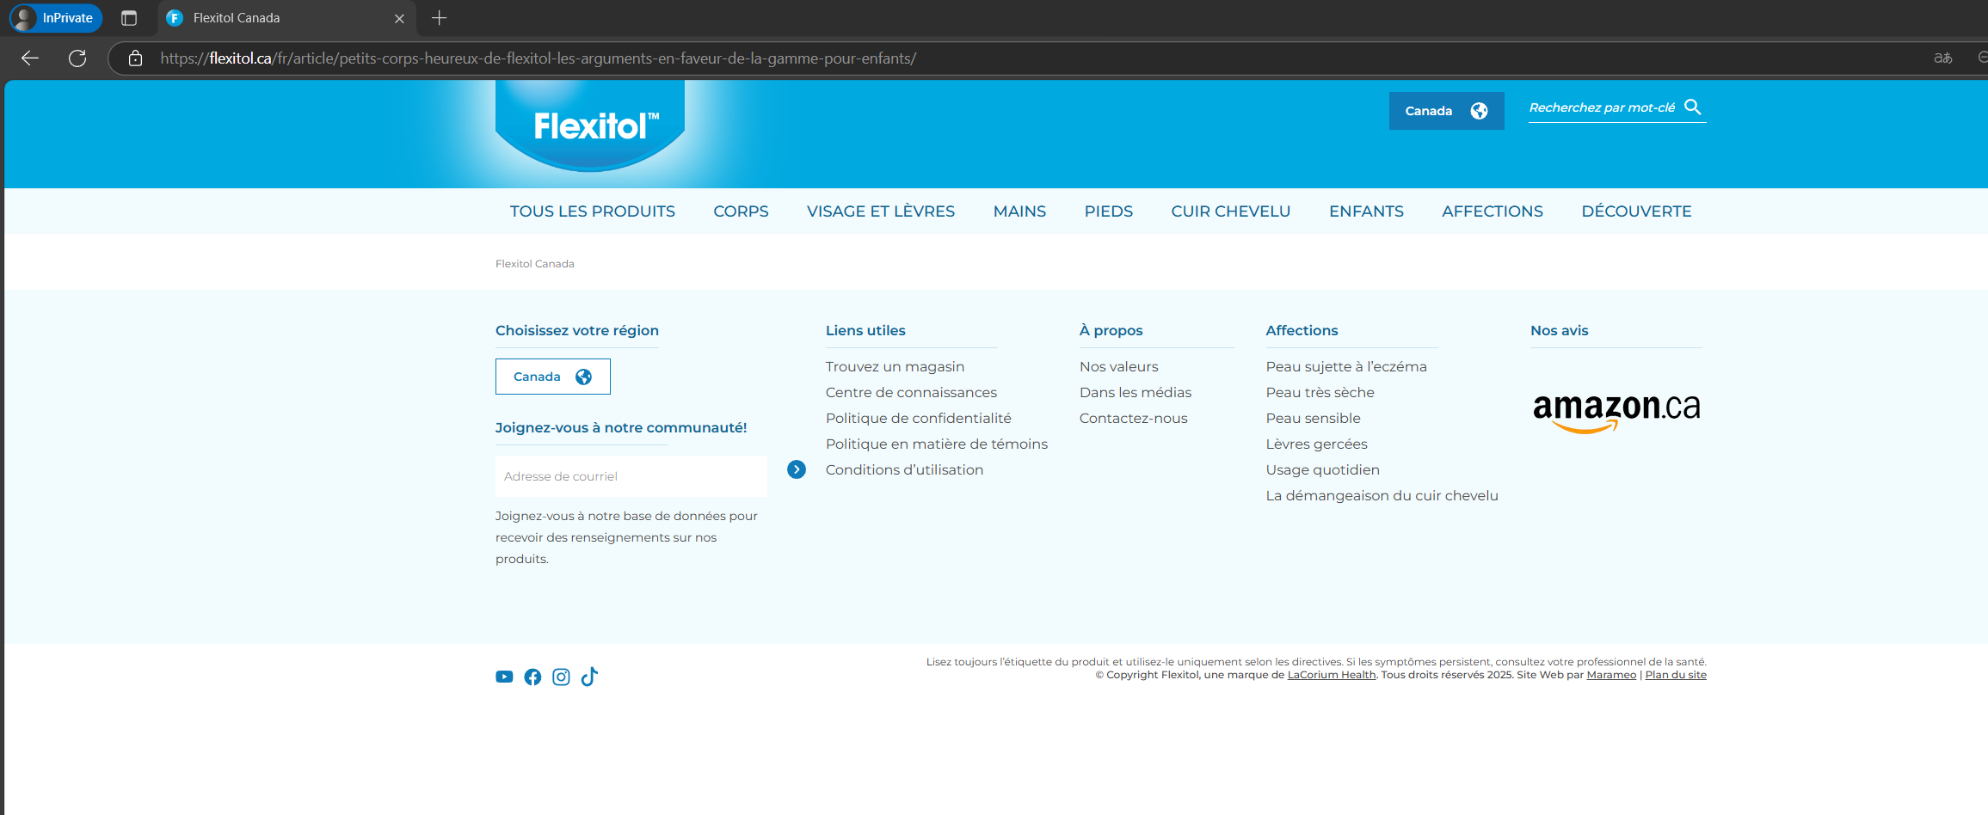The width and height of the screenshot is (1988, 815).
Task: Open the DÉCOUVERTE menu
Action: [1636, 211]
